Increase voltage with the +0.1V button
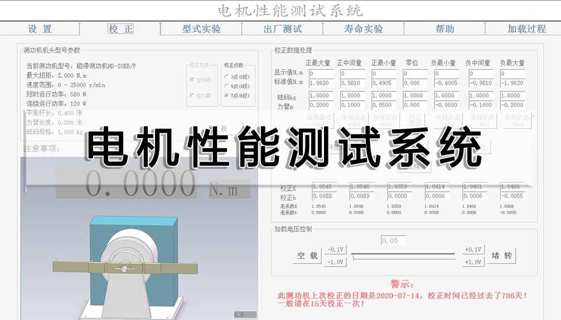Screen dimensions: 561x320 pyautogui.click(x=472, y=250)
